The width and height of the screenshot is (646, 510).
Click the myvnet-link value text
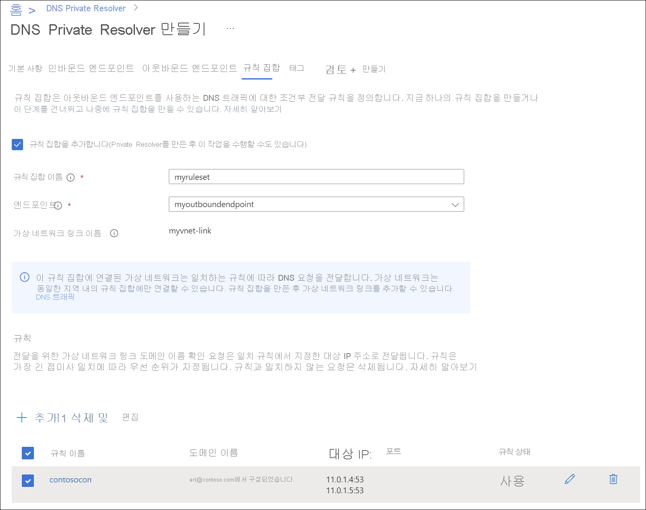(190, 231)
